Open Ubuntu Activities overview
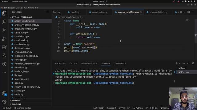 point(5,1)
